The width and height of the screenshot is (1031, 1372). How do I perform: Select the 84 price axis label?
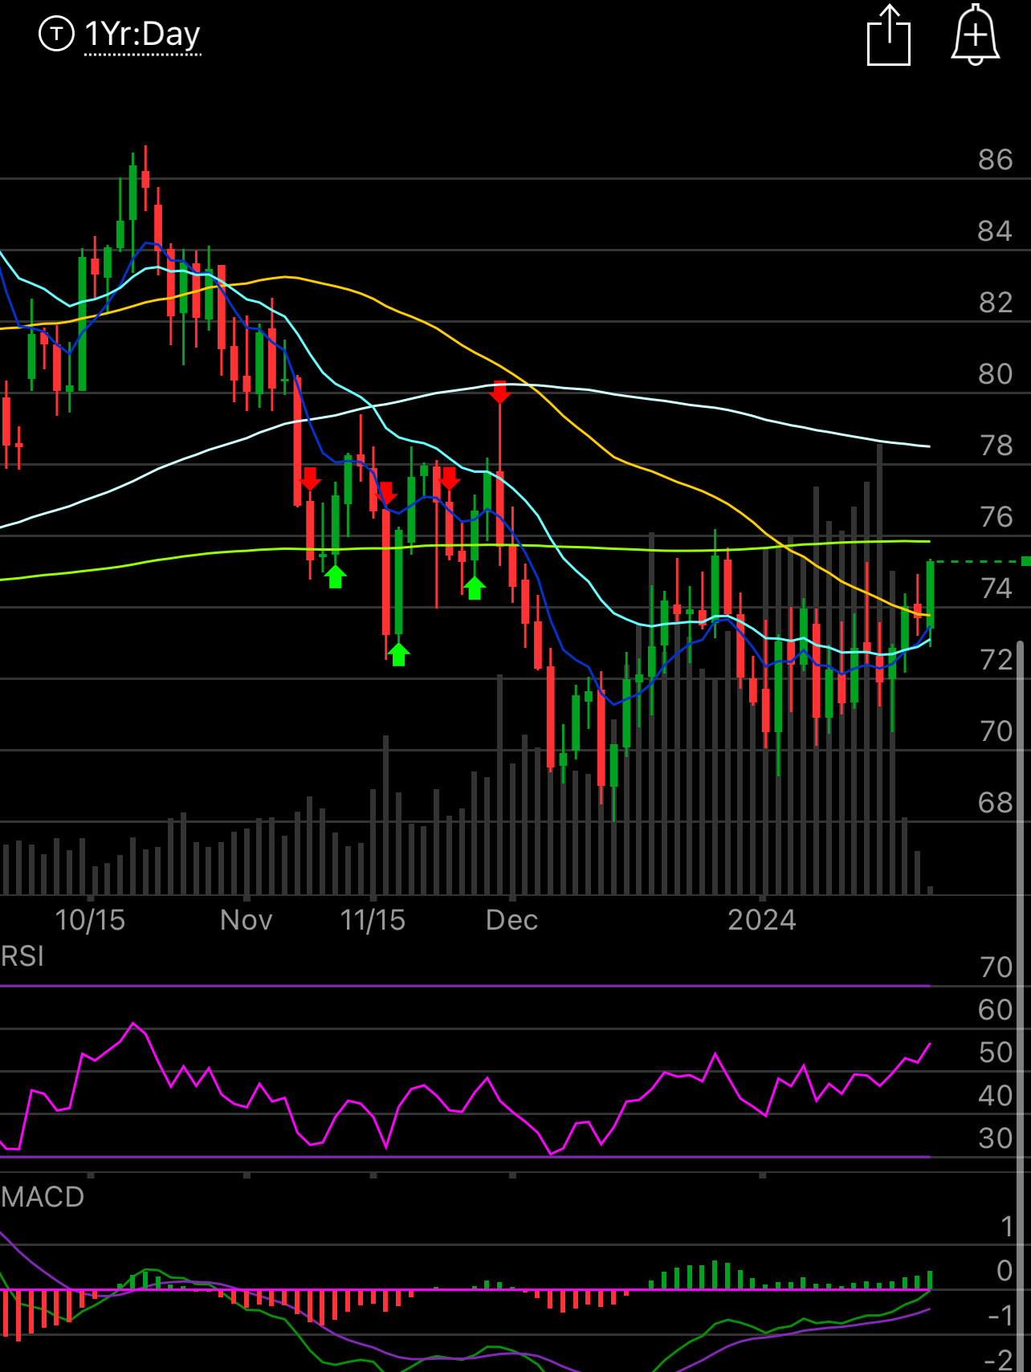(995, 231)
